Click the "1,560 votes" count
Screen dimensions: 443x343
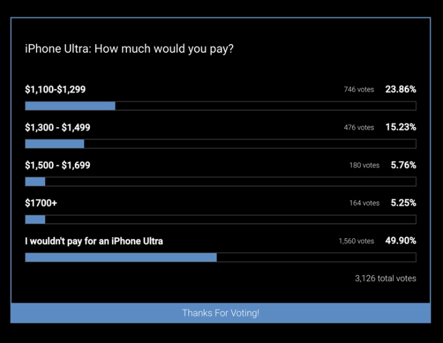[356, 241]
